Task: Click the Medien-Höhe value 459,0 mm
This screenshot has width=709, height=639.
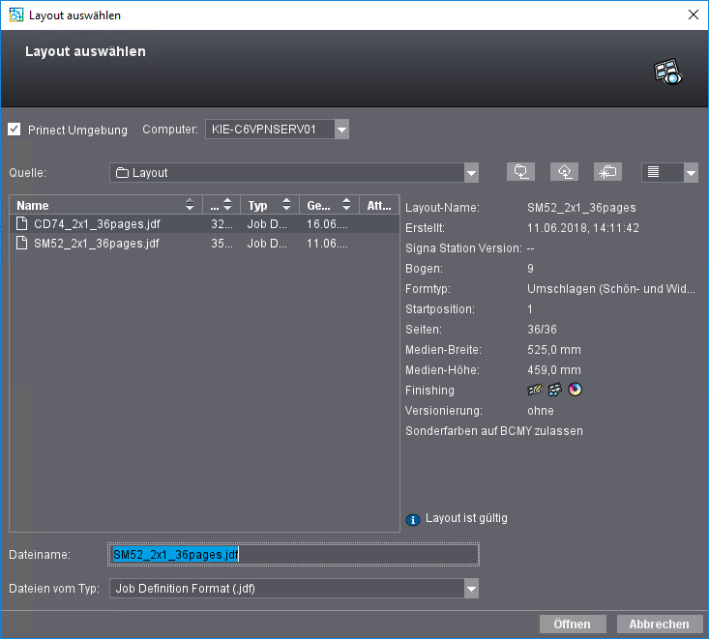Action: pos(554,370)
